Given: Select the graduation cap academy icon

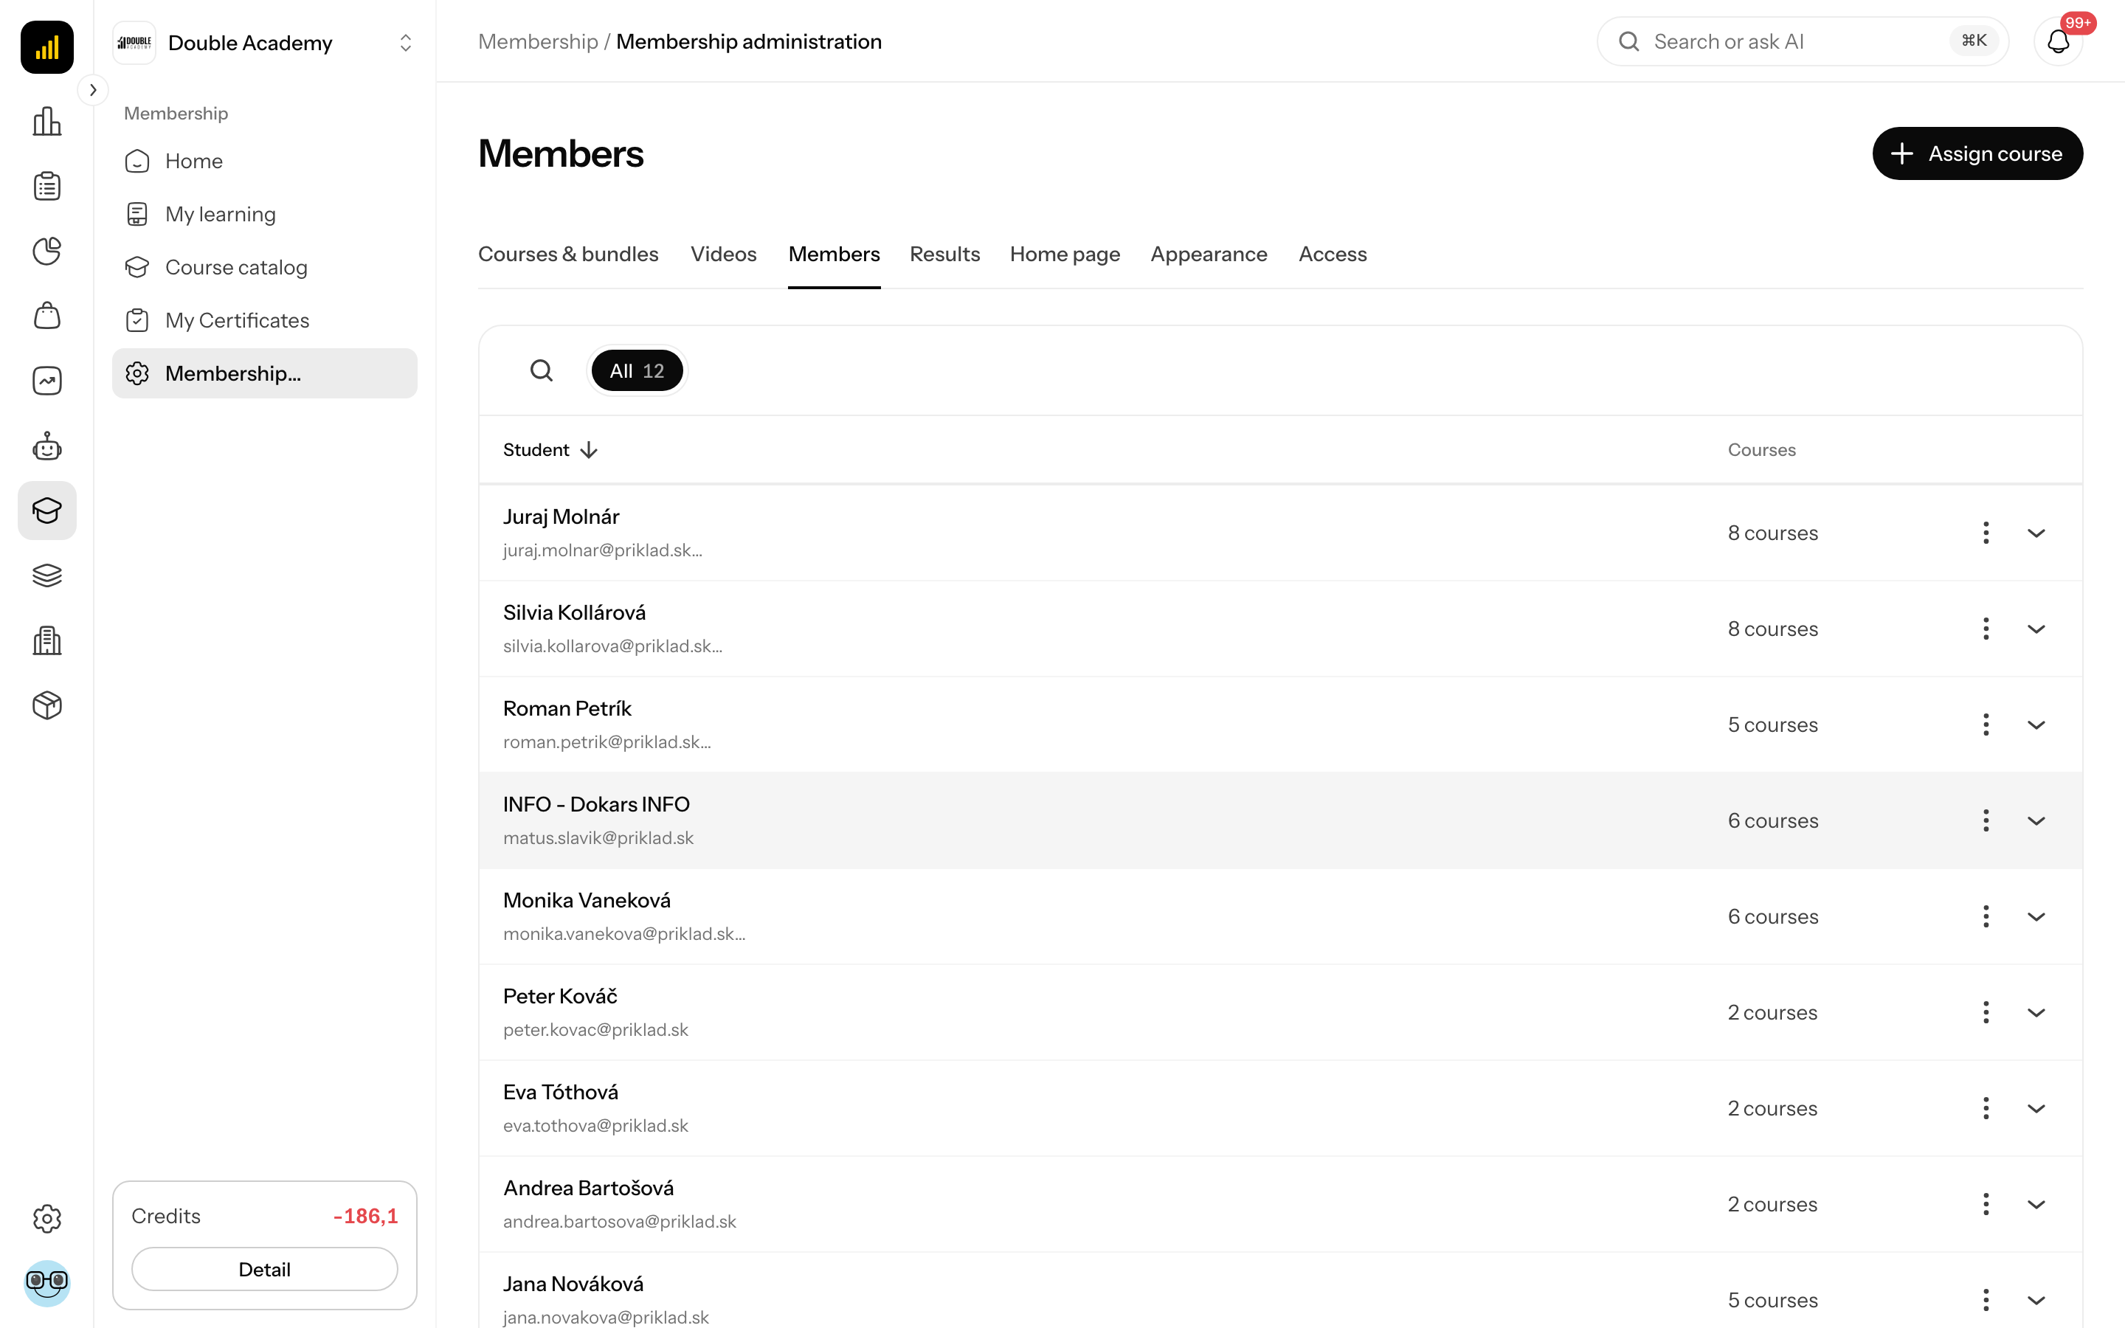Looking at the screenshot, I should pos(46,511).
